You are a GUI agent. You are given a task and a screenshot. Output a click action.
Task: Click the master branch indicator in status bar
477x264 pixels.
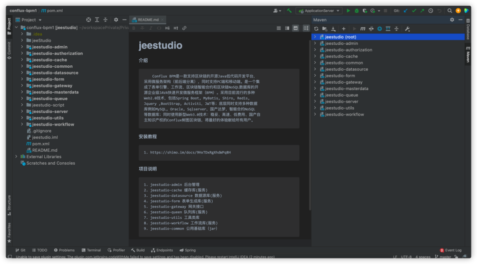[x=443, y=257]
